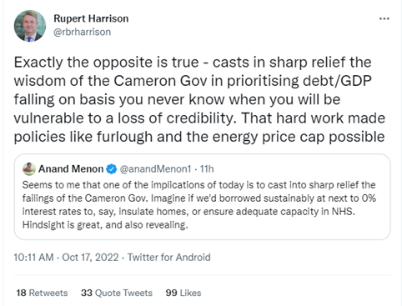
Task: View the 18 Retweets list
Action: tap(42, 293)
